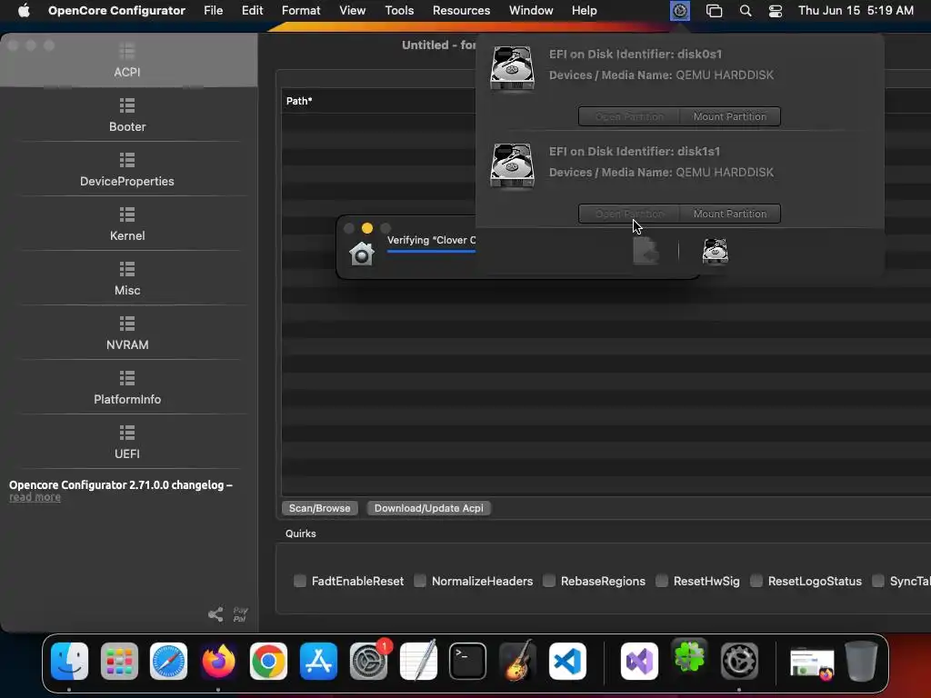Click the screen mirroring menu bar icon
This screenshot has height=698, width=931.
[714, 11]
